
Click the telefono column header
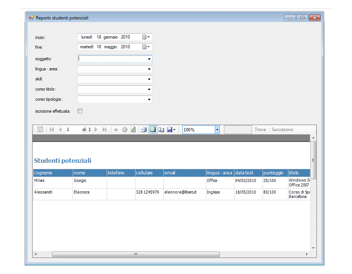tap(121, 173)
